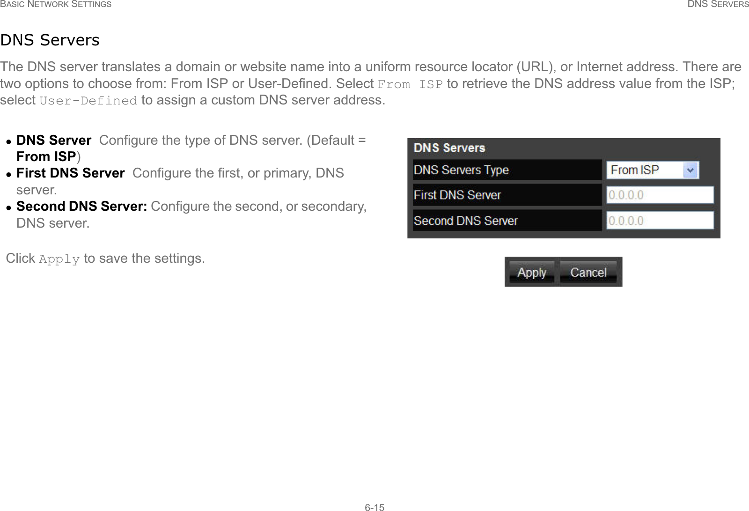This screenshot has width=749, height=511.
Task: Select the First DNS Server label in panel
Action: (457, 195)
